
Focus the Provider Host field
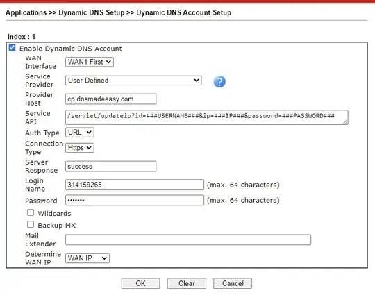click(x=110, y=99)
